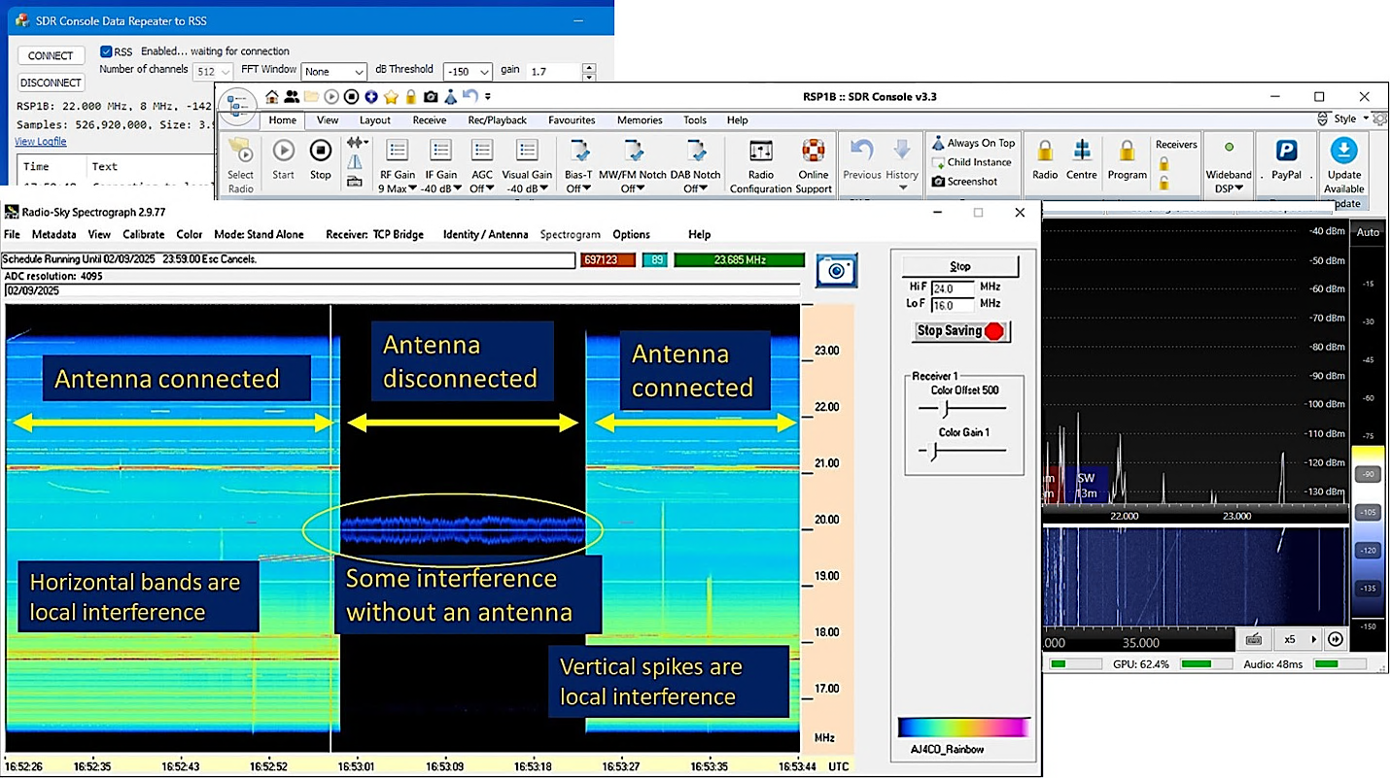This screenshot has width=1390, height=778.
Task: Toggle the upper Receivers padlock
Action: pos(1164,164)
